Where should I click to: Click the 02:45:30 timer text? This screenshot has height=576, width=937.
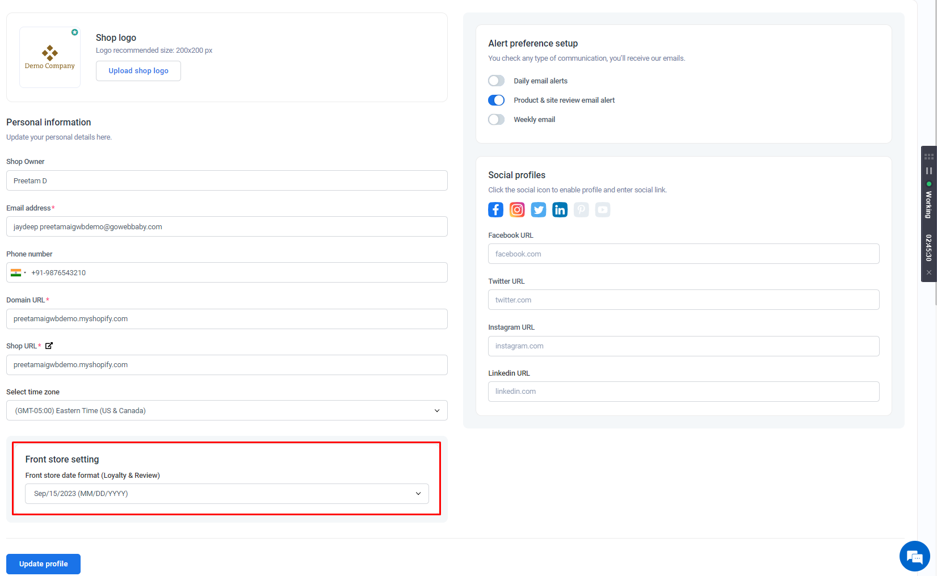[x=928, y=248]
